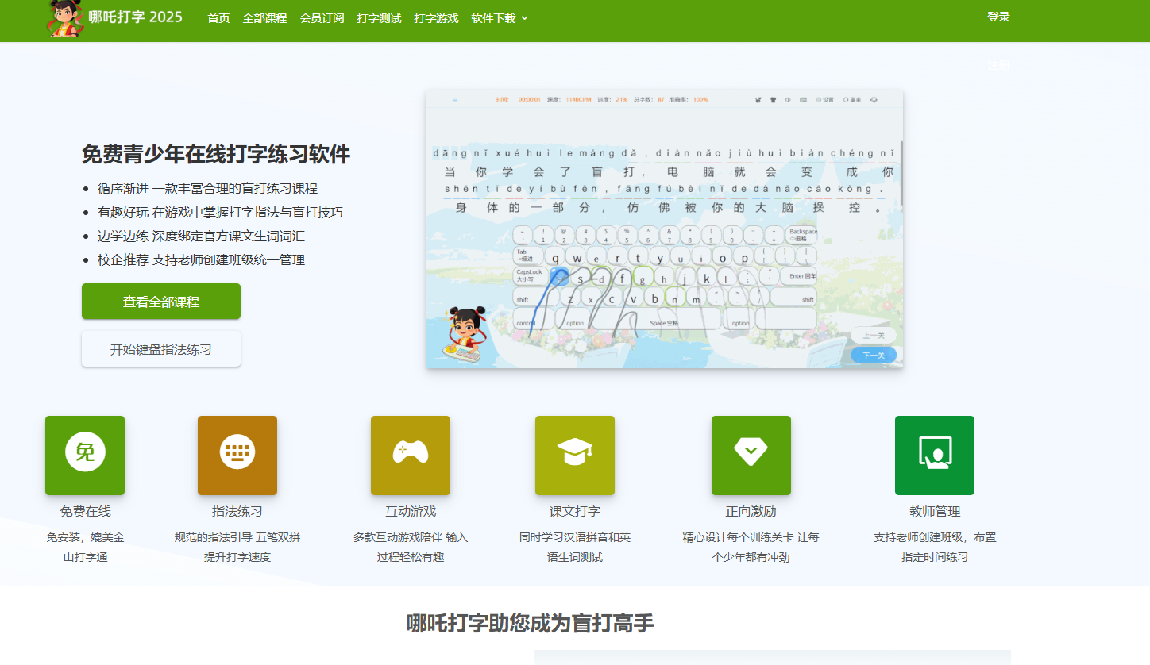
Task: Click the 开始键盘指法练习 button
Action: coord(161,349)
